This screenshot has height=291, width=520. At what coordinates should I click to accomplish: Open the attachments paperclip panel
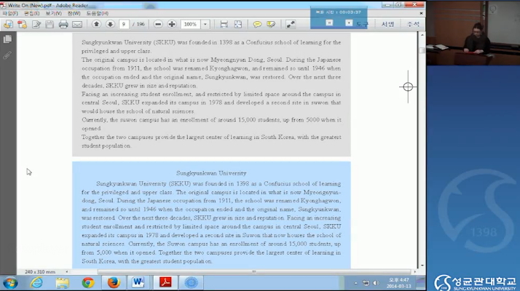pos(7,55)
